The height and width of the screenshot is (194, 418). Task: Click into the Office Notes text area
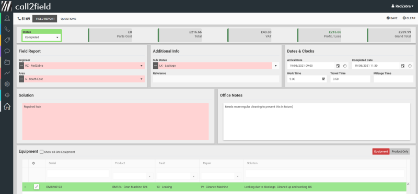point(317,122)
